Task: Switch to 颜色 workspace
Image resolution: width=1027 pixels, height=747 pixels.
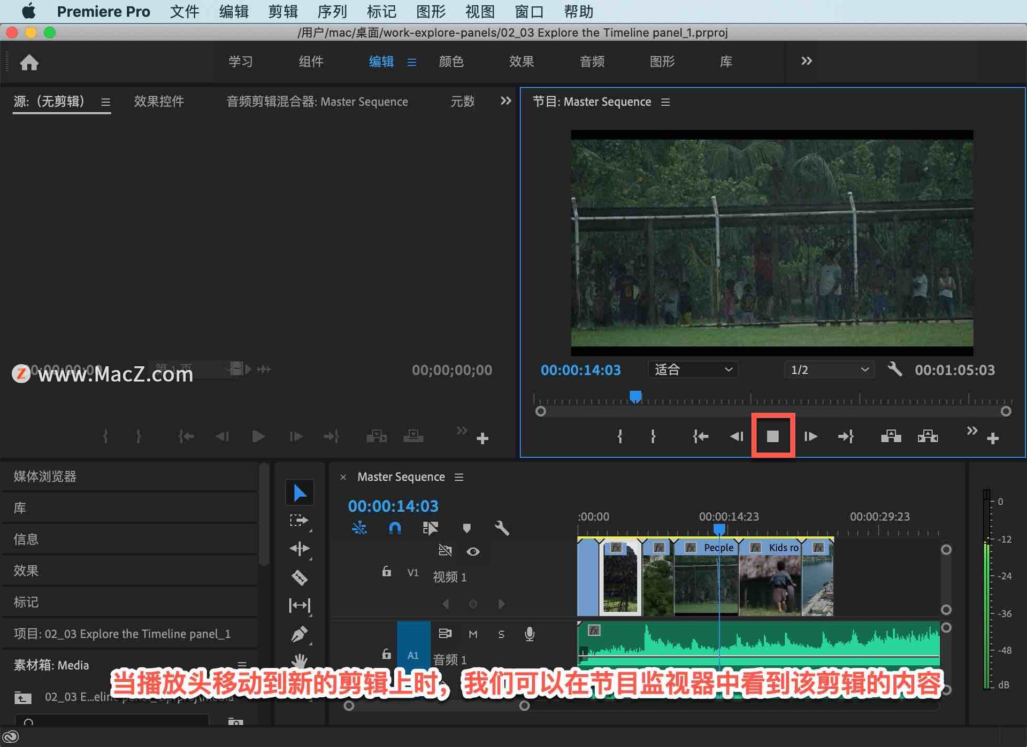Action: coord(451,61)
